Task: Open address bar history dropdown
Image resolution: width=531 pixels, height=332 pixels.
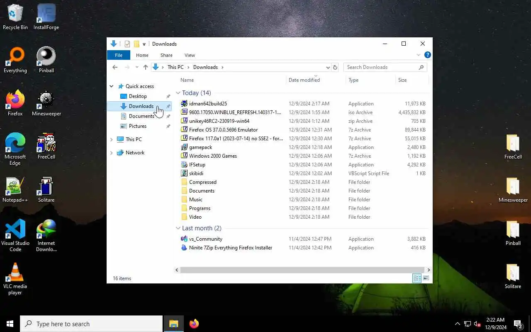Action: [x=328, y=67]
